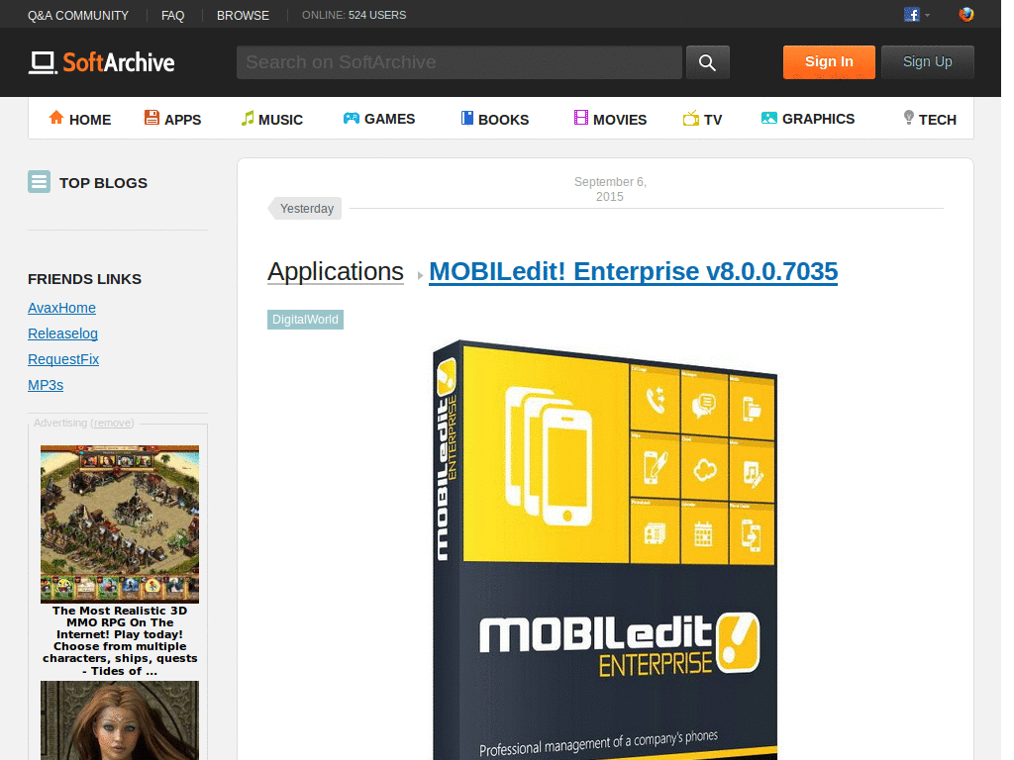Click the purple film strip Movies icon
1014x760 pixels.
tap(580, 118)
